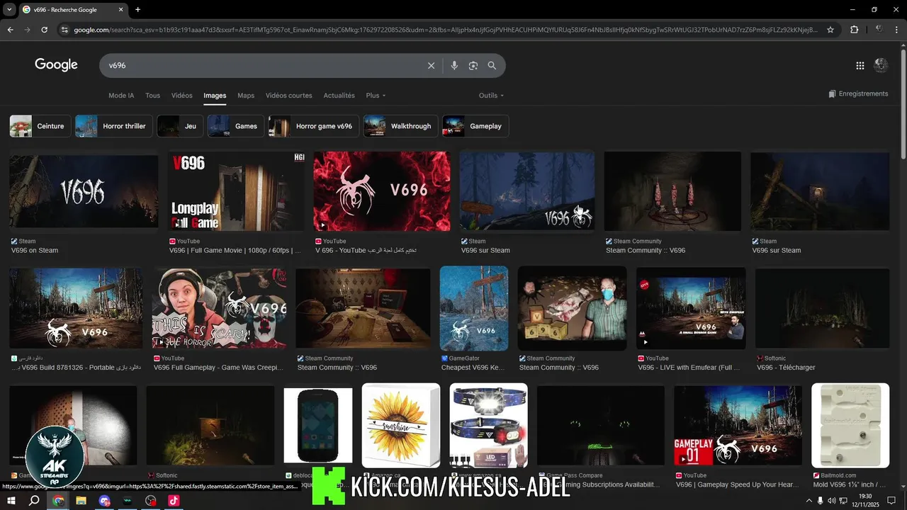Open red spider V 696 YouTube thumbnail
This screenshot has width=907, height=510.
(x=382, y=191)
